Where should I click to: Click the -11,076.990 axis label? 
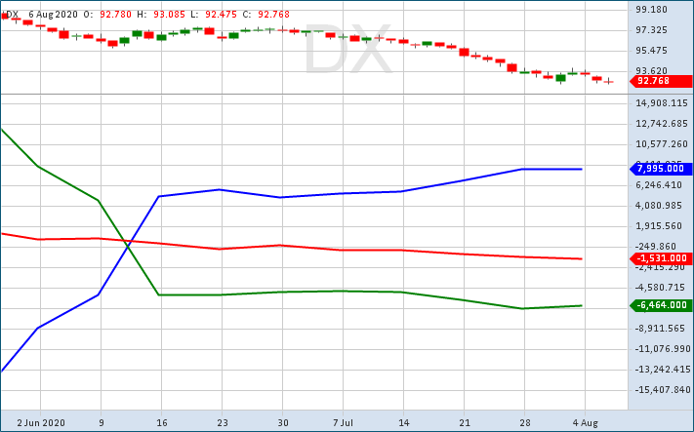[x=662, y=349]
